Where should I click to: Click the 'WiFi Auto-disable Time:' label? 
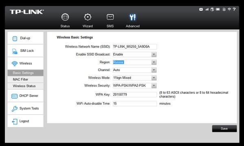[94, 103]
